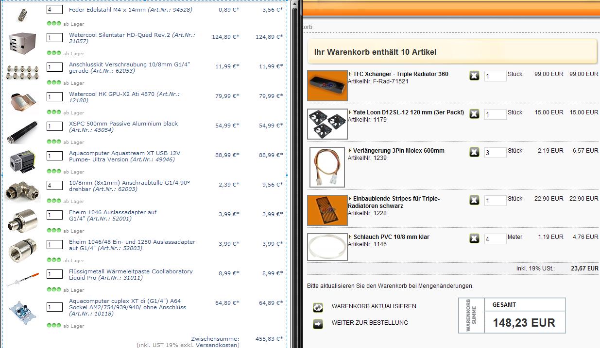
Task: Open Eheim 1046/48 Ein- und 1250 link
Action: tap(132, 245)
